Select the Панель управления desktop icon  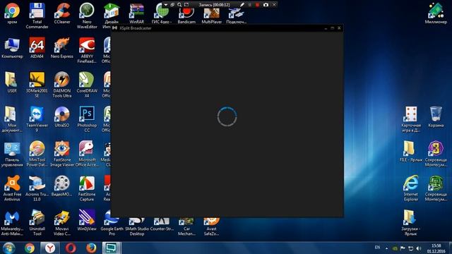coord(12,154)
